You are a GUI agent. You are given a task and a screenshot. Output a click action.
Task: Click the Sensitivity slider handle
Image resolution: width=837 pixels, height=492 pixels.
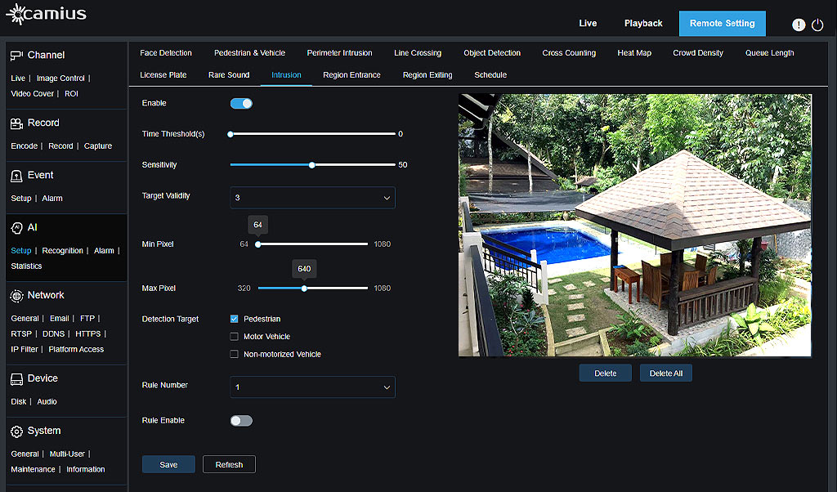coord(311,165)
